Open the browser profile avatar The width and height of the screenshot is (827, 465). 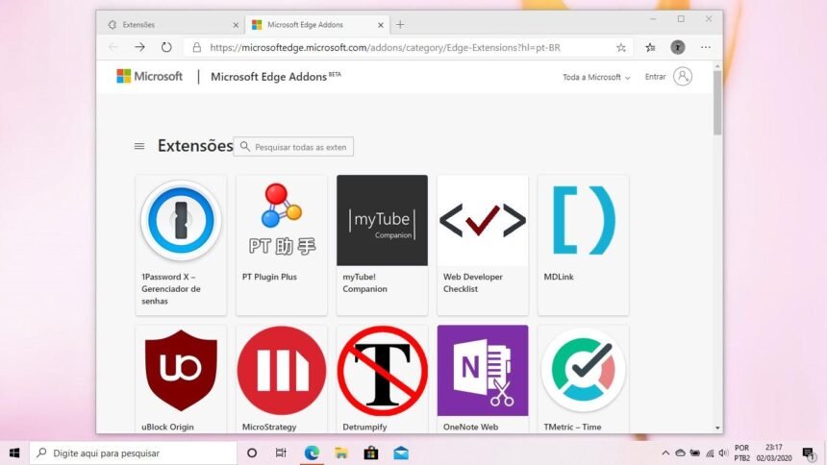point(678,47)
